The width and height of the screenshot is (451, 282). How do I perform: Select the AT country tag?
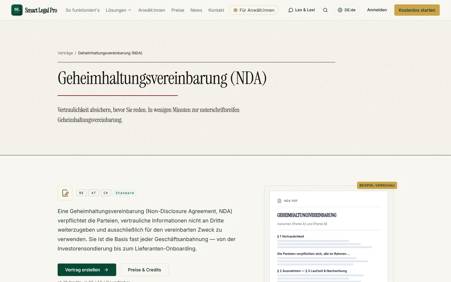pos(94,193)
